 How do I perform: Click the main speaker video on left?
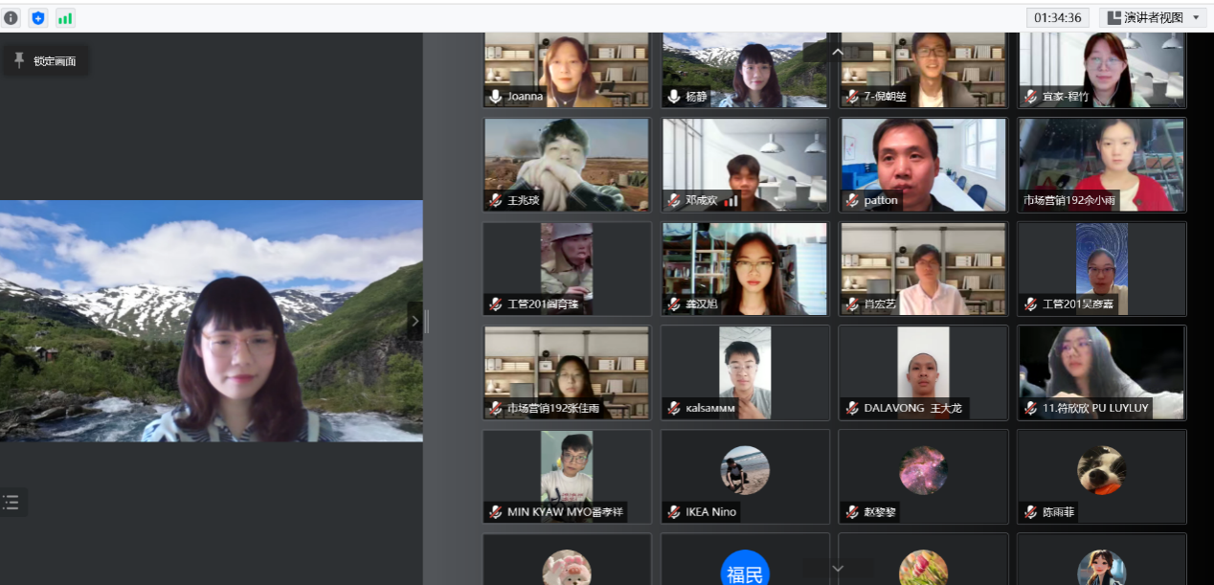[x=211, y=321]
